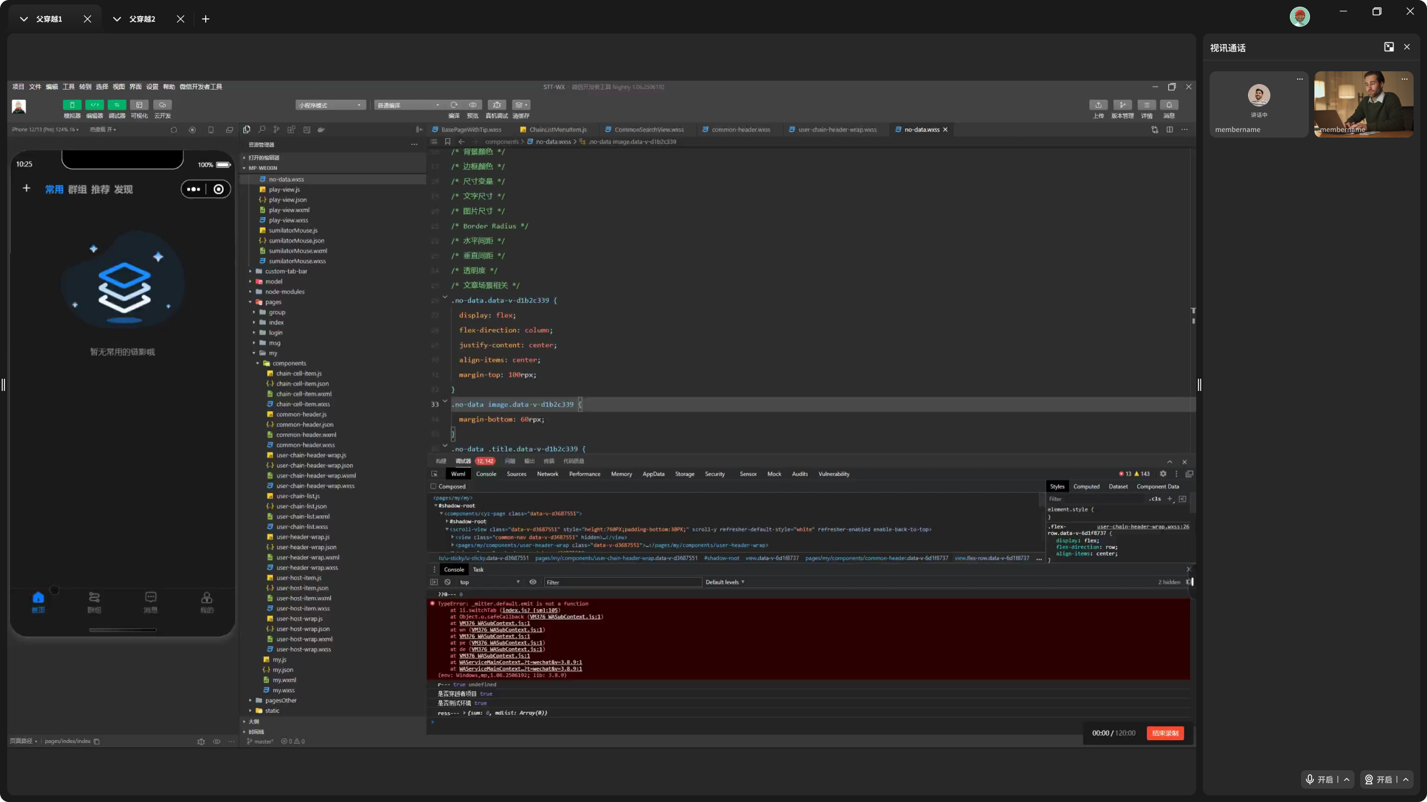Viewport: 1427px width, 802px height.
Task: Click the compile refresh icon
Action: coord(454,105)
